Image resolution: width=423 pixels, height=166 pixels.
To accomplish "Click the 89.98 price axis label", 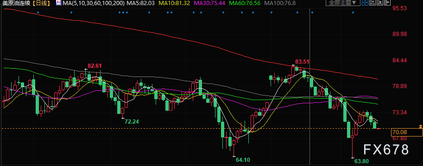I will tap(399, 34).
